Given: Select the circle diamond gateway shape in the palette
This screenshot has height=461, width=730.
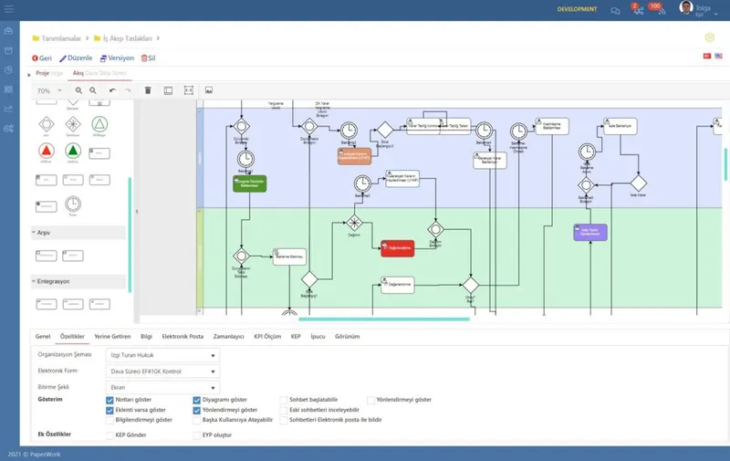Looking at the screenshot, I should click(x=47, y=124).
